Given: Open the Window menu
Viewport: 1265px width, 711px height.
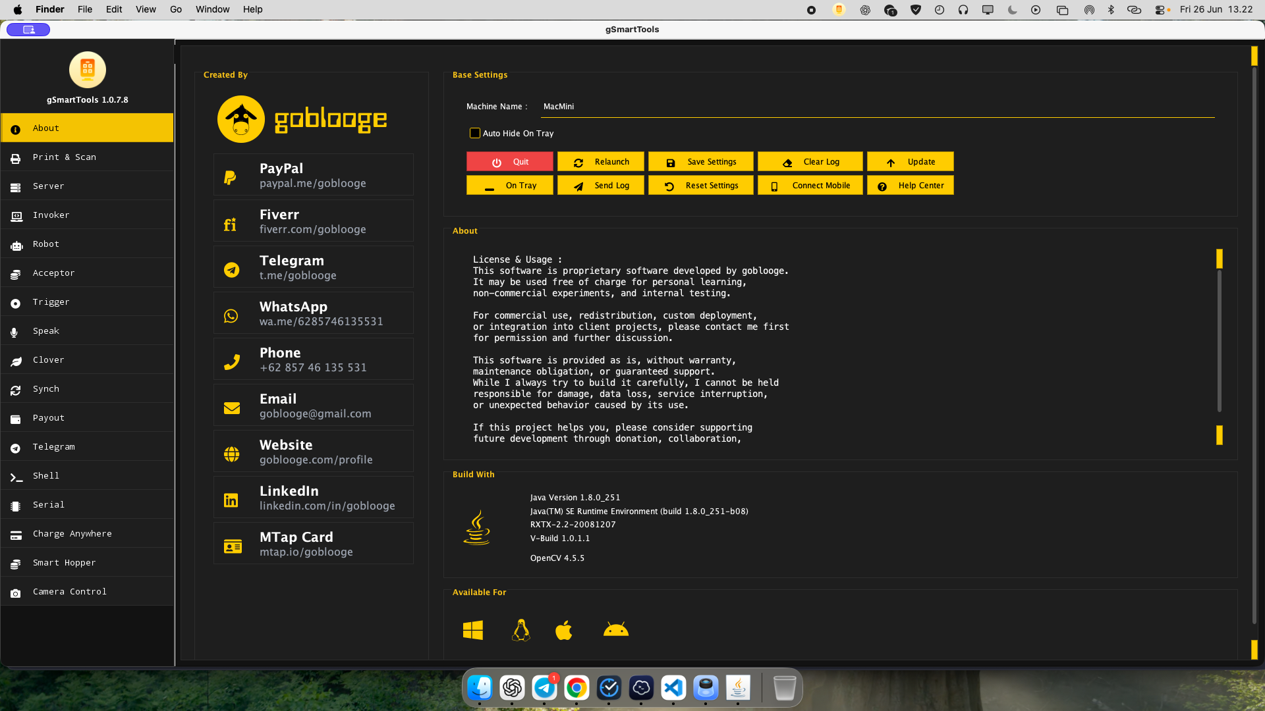Looking at the screenshot, I should coord(212,9).
